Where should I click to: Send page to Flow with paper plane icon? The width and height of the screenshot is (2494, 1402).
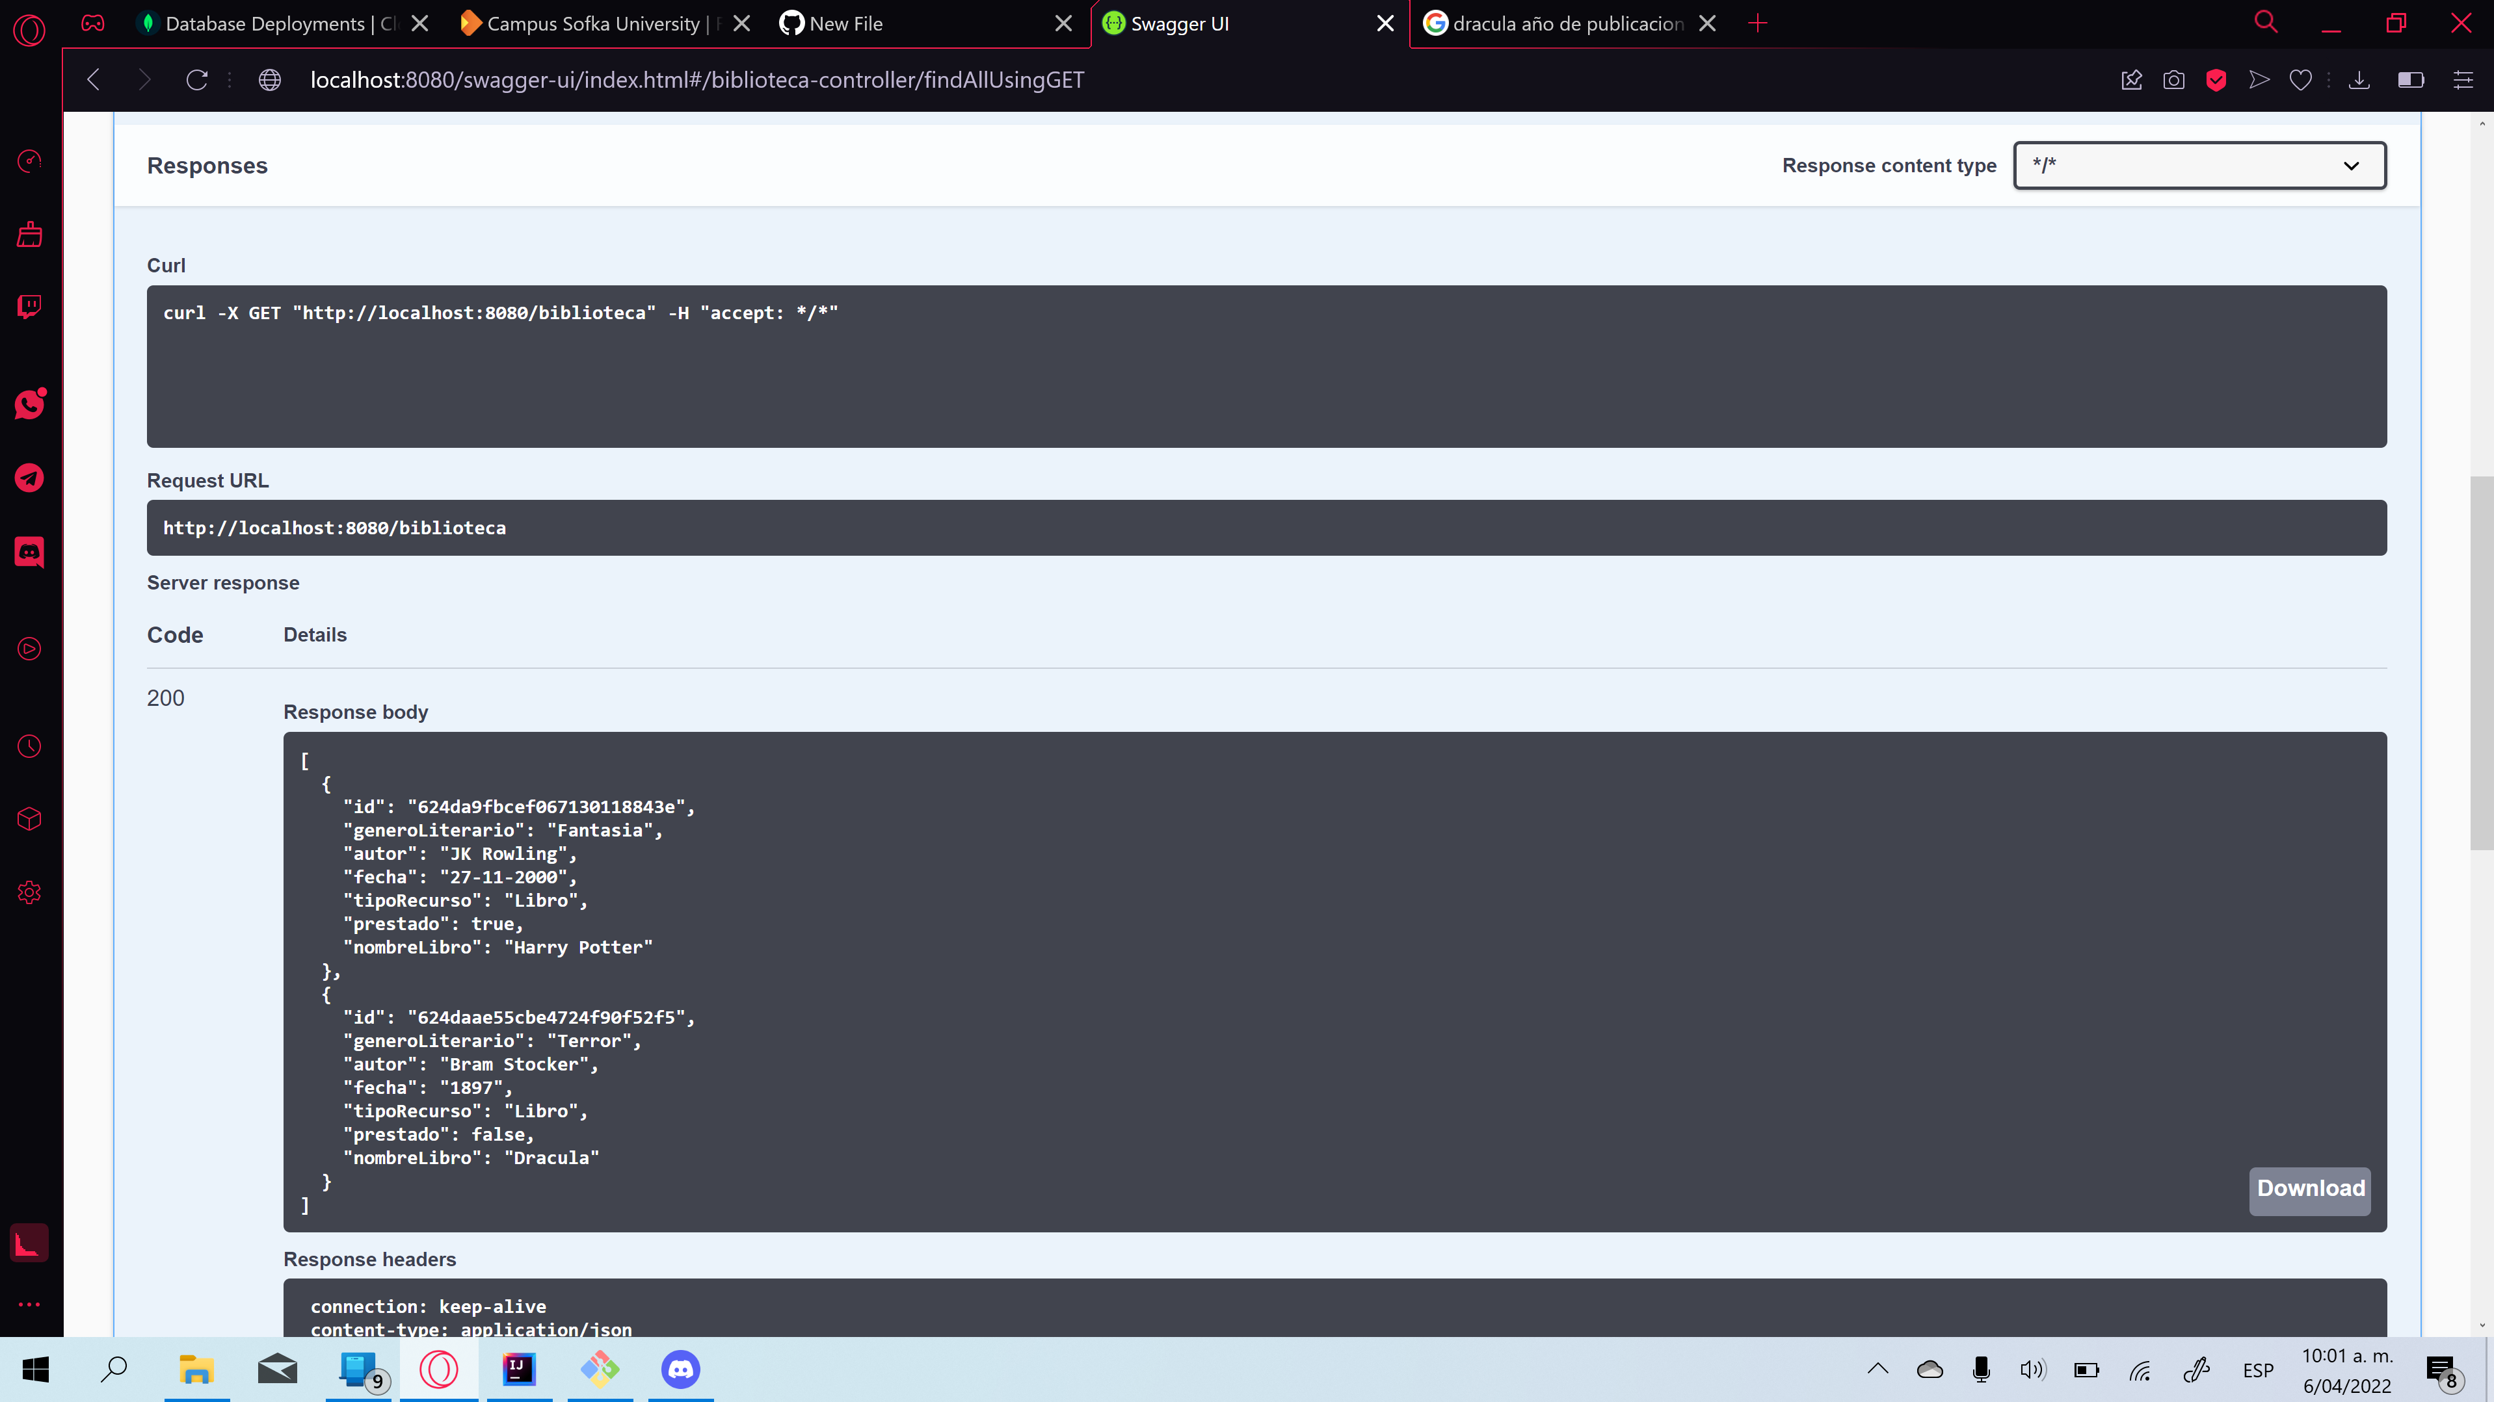(x=2259, y=81)
